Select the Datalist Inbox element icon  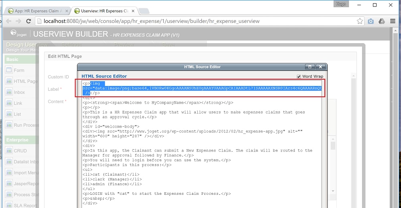(9, 161)
